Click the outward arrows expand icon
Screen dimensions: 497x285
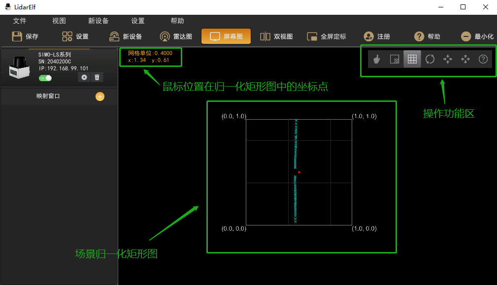click(x=465, y=59)
